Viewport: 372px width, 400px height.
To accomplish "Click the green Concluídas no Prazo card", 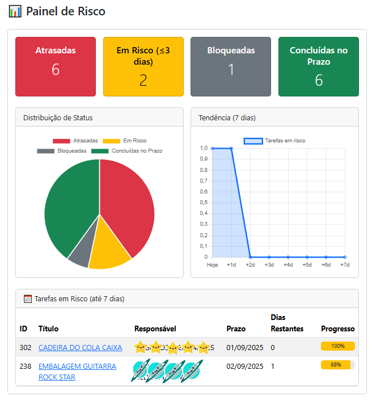I will click(319, 66).
